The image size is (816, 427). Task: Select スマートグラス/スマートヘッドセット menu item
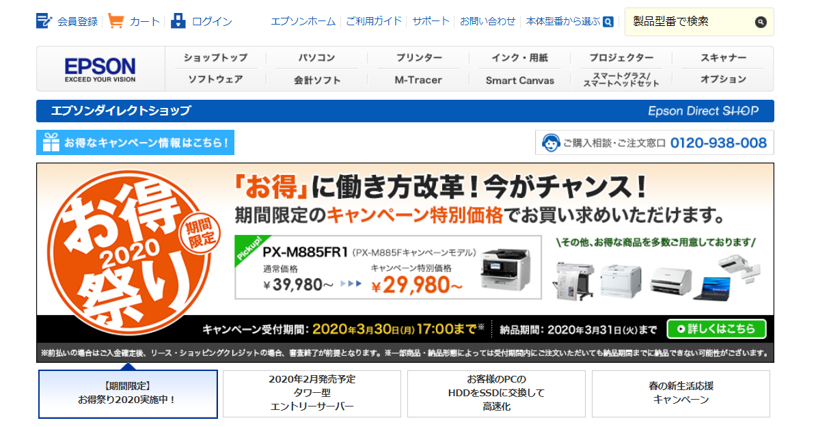pyautogui.click(x=621, y=79)
